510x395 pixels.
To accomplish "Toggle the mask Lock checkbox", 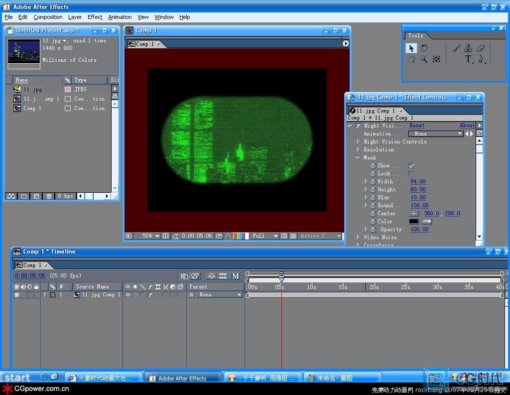I will 411,173.
